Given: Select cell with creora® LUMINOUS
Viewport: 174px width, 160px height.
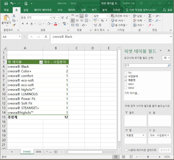Looking at the screenshot, I should (x=25, y=94).
